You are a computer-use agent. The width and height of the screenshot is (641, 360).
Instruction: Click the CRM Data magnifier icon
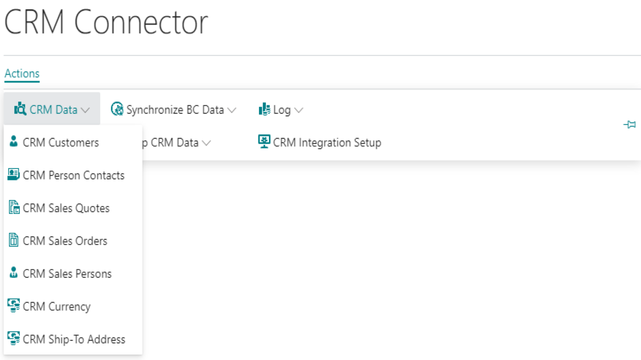[20, 109]
